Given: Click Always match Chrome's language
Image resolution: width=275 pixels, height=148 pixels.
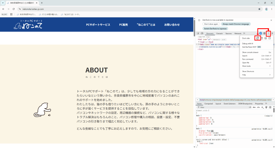Looking at the screenshot, I should 236,24.
